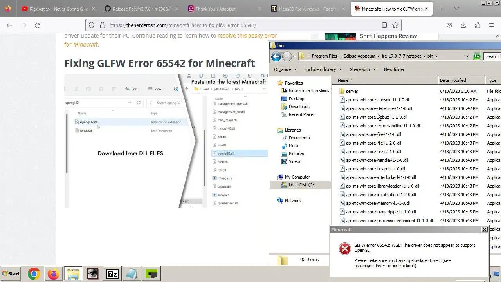The image size is (501, 282).
Task: Close the Minecraft error dialog
Action: [x=485, y=230]
